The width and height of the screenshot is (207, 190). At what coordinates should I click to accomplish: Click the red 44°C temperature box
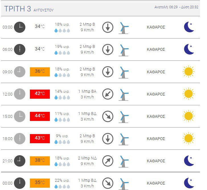[40, 116]
